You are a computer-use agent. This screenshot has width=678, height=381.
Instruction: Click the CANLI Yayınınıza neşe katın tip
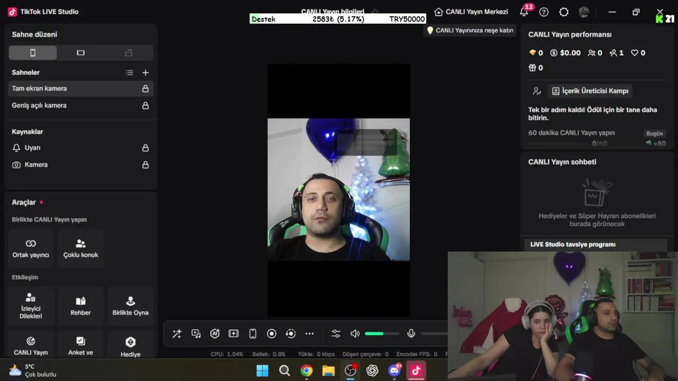pyautogui.click(x=470, y=30)
